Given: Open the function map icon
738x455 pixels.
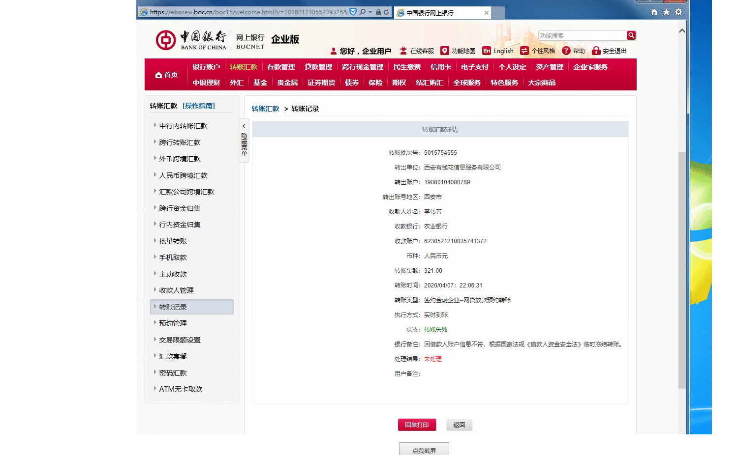Looking at the screenshot, I should click(x=445, y=51).
